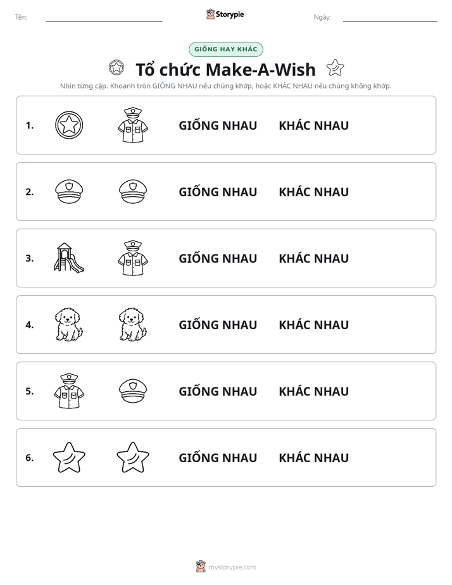Image resolution: width=452 pixels, height=585 pixels.
Task: Click the playground slide icon in row 3
Action: point(69,258)
